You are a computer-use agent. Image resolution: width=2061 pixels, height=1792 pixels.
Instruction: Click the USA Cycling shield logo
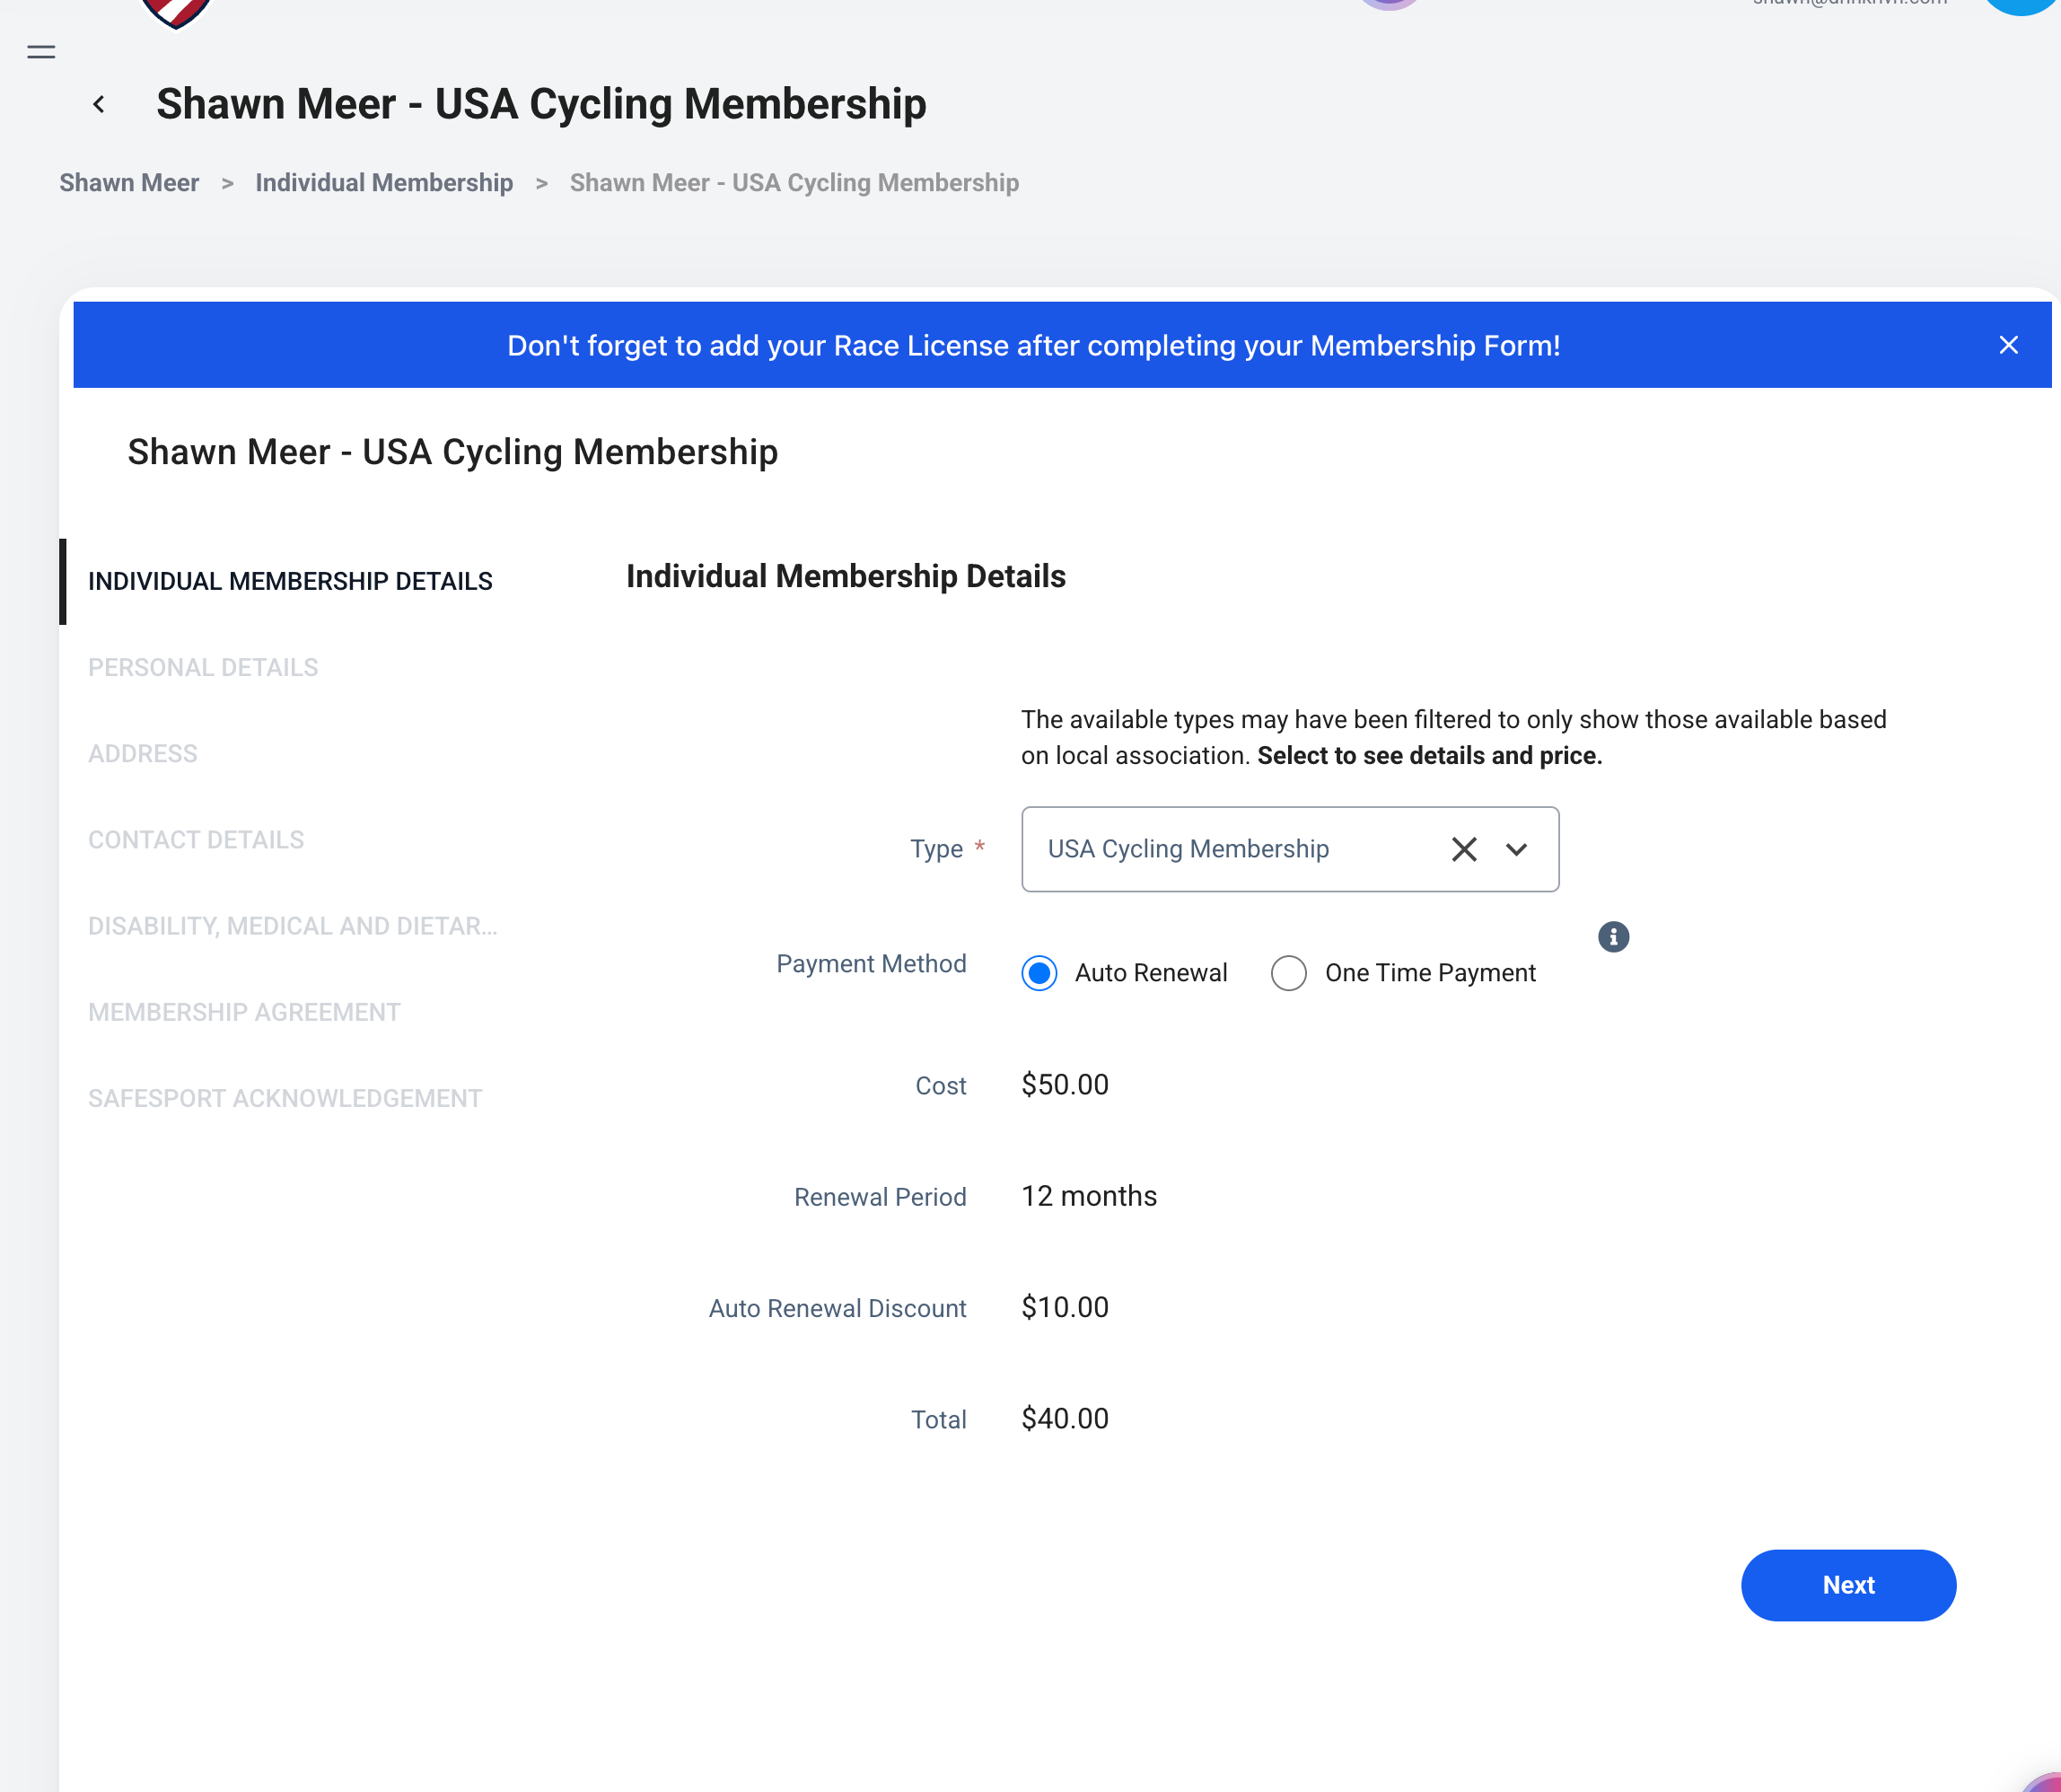coord(176,12)
